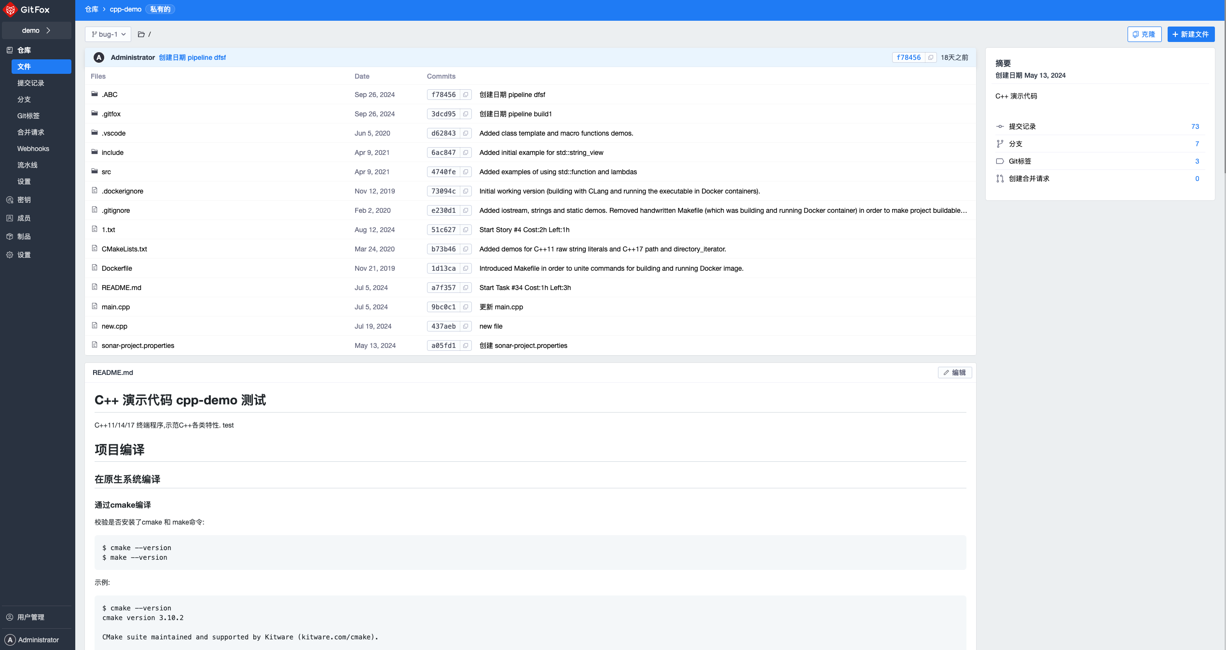This screenshot has width=1226, height=650.
Task: Click the root folder path icon
Action: click(141, 34)
